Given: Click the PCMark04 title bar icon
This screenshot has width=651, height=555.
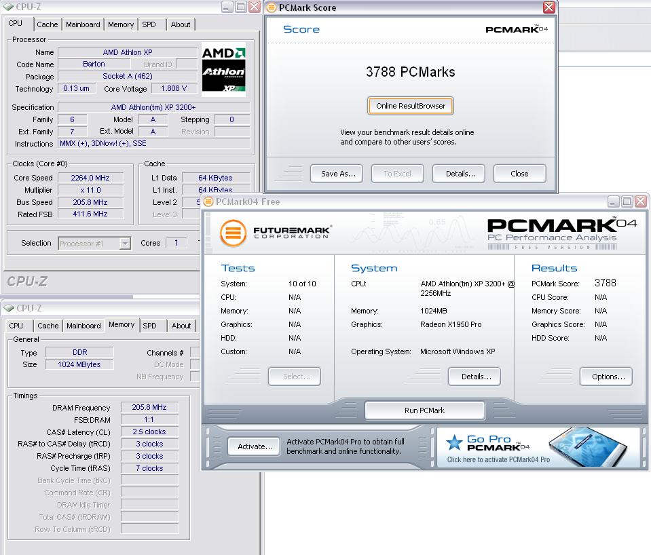Looking at the screenshot, I should [209, 202].
